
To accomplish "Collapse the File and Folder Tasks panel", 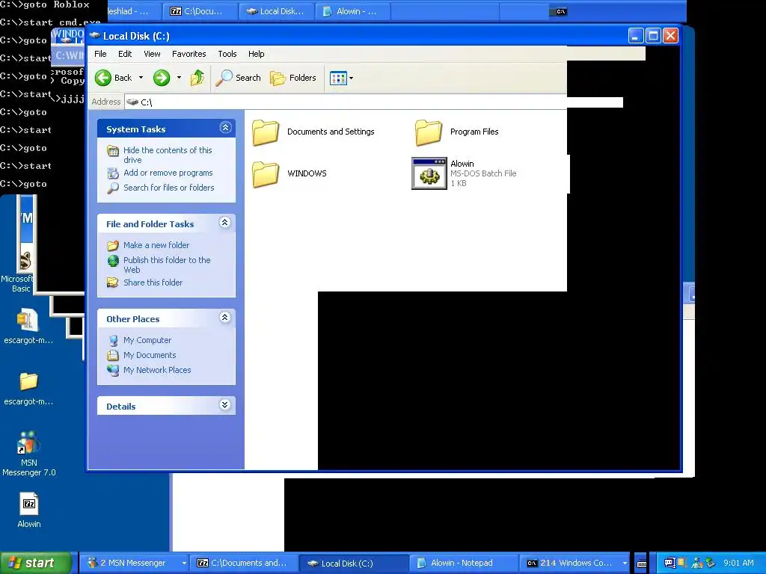I will (x=224, y=223).
